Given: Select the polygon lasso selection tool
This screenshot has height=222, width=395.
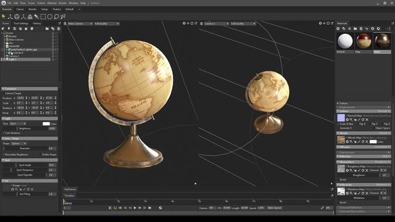Looking at the screenshot, I should pyautogui.click(x=63, y=17).
